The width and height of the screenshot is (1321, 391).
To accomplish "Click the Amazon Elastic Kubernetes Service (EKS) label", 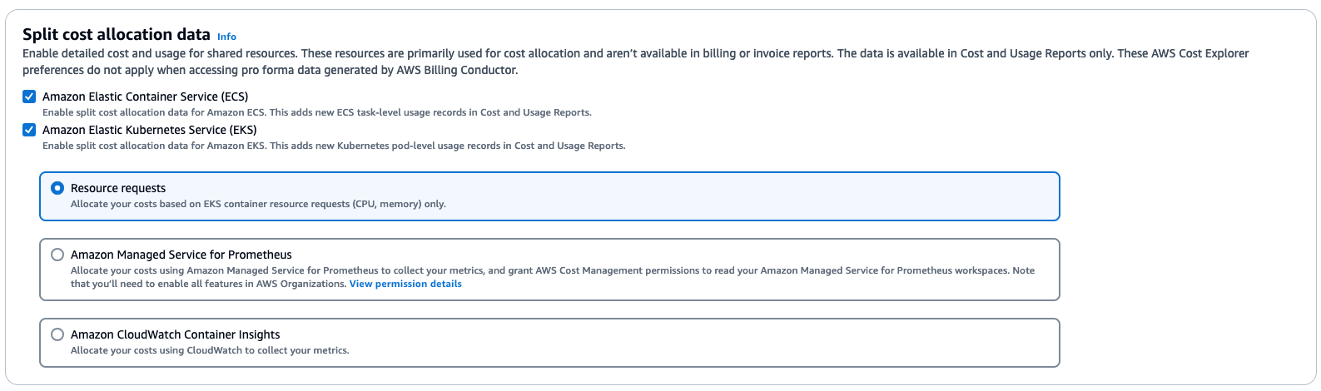I will coord(149,130).
